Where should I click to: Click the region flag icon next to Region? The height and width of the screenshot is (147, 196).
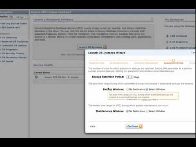(11, 17)
